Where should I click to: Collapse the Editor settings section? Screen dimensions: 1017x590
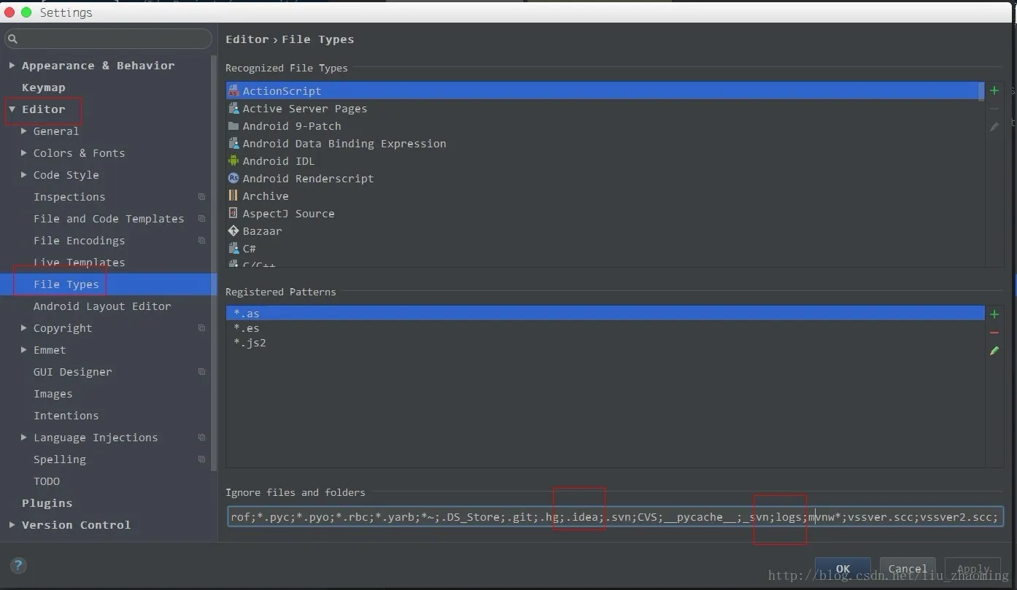12,109
